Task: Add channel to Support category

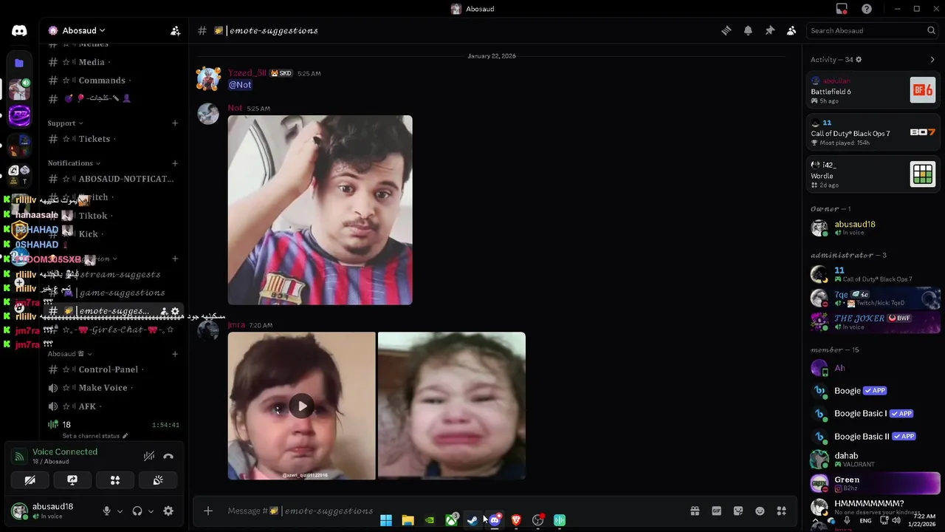Action: pos(175,123)
